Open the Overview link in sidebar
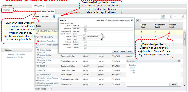188x92 pixels. coord(7,10)
